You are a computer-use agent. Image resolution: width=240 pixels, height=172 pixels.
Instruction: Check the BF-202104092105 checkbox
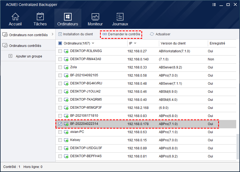pos(60,75)
